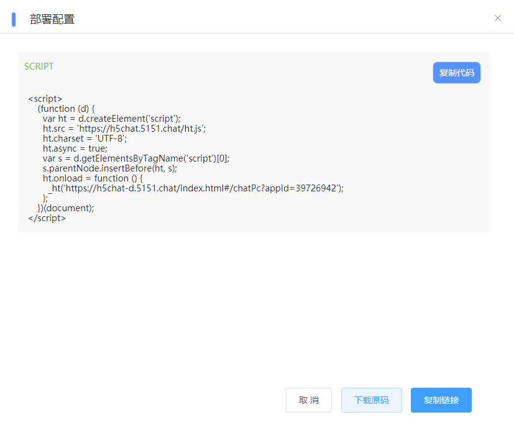514x425 pixels.
Task: Click the _ht chatPc appId URL line
Action: tap(196, 188)
